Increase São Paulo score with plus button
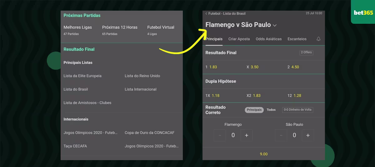Image resolution: width=375 pixels, height=167 pixels. pos(308,135)
